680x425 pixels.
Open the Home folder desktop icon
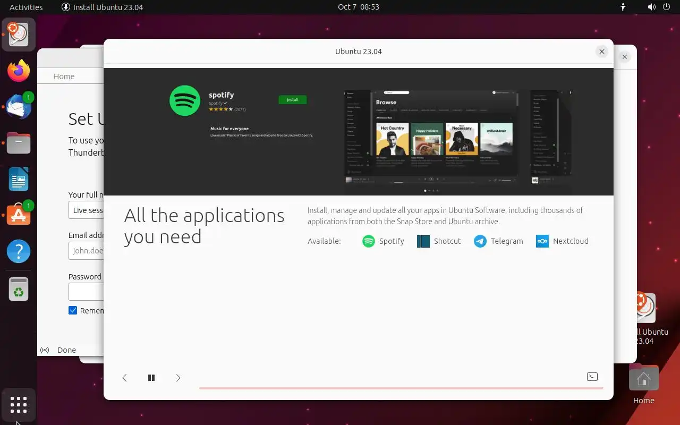point(644,384)
